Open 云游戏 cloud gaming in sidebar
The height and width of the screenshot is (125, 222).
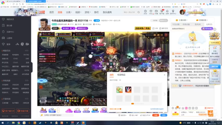(x=9, y=38)
